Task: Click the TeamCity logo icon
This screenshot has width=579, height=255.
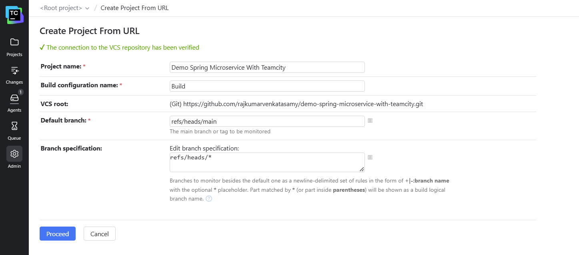Action: pyautogui.click(x=14, y=15)
